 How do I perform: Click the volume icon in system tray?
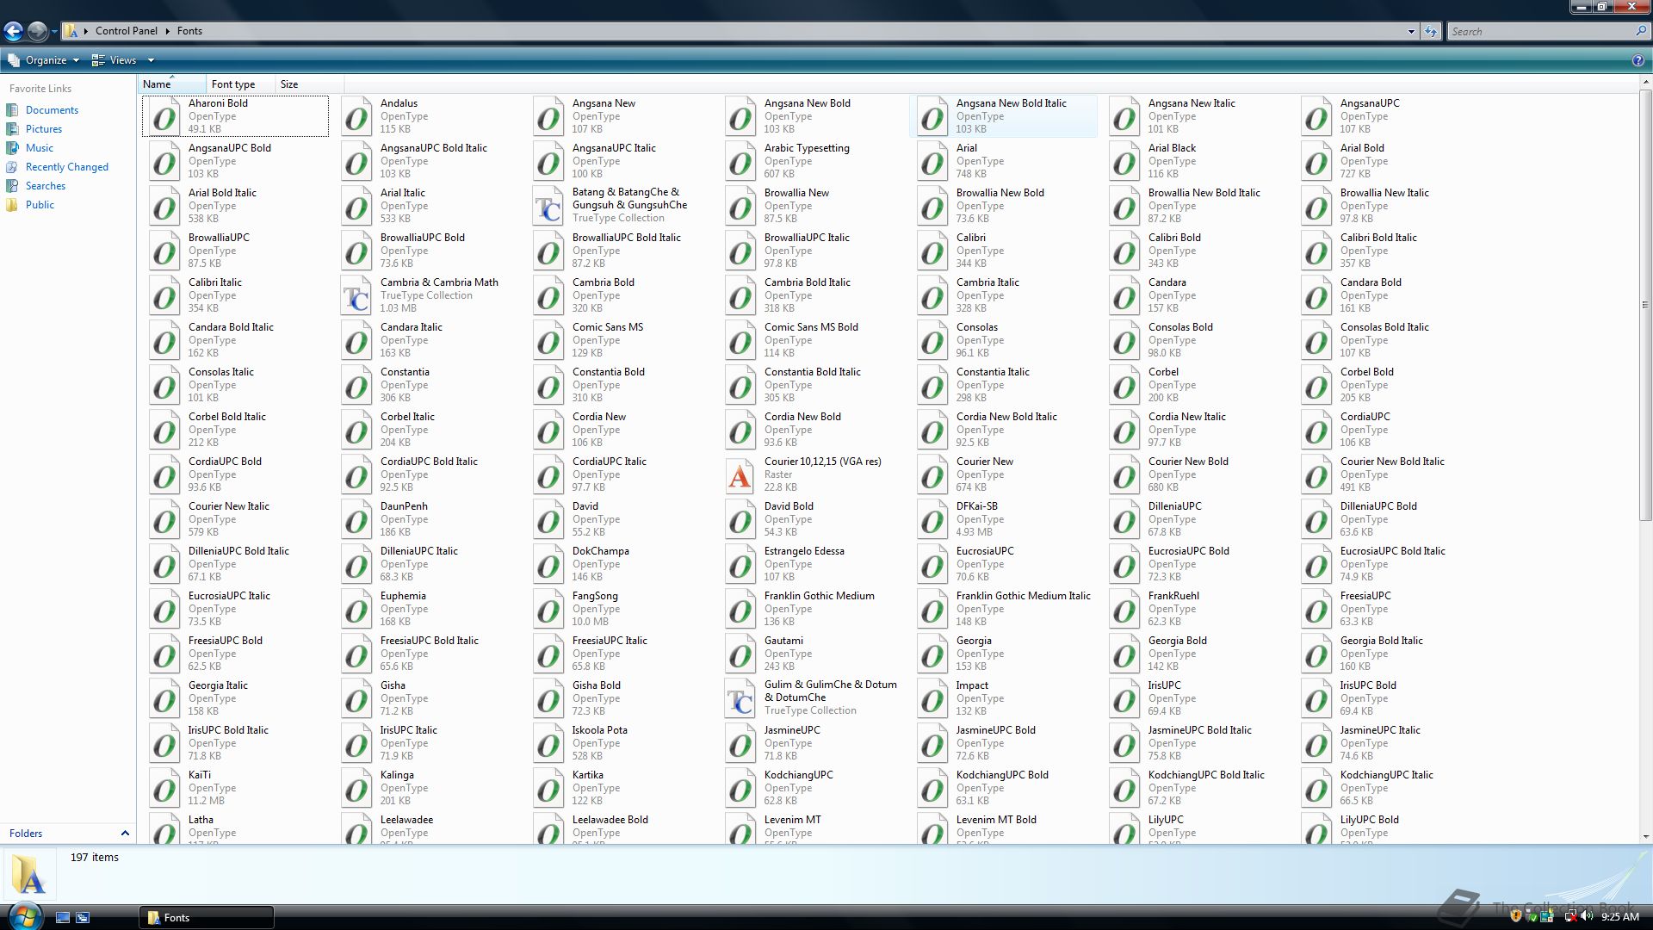click(x=1587, y=917)
